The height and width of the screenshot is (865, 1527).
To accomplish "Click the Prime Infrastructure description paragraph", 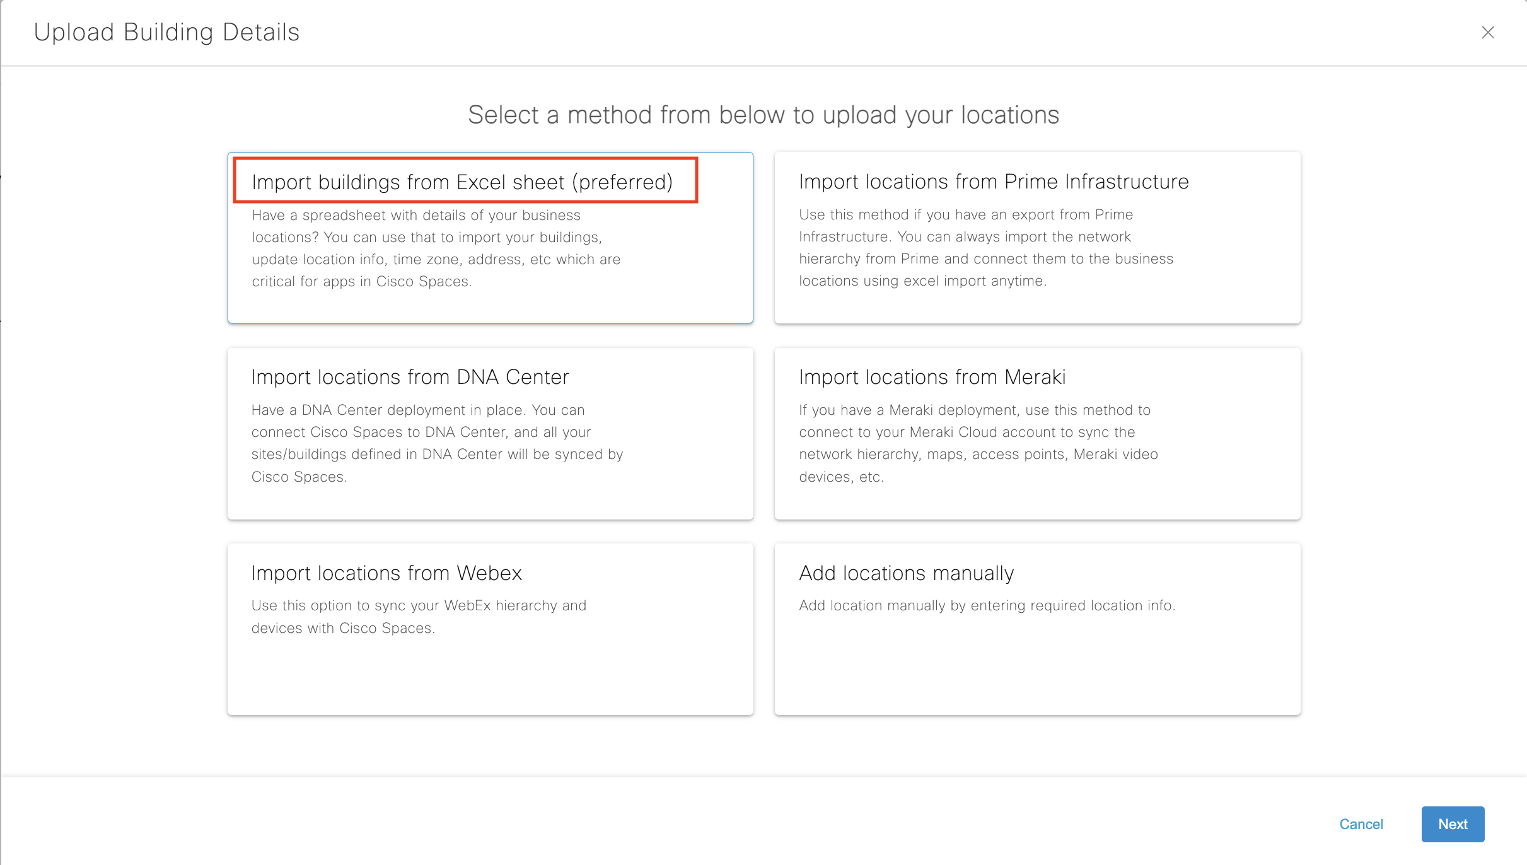I will (985, 248).
